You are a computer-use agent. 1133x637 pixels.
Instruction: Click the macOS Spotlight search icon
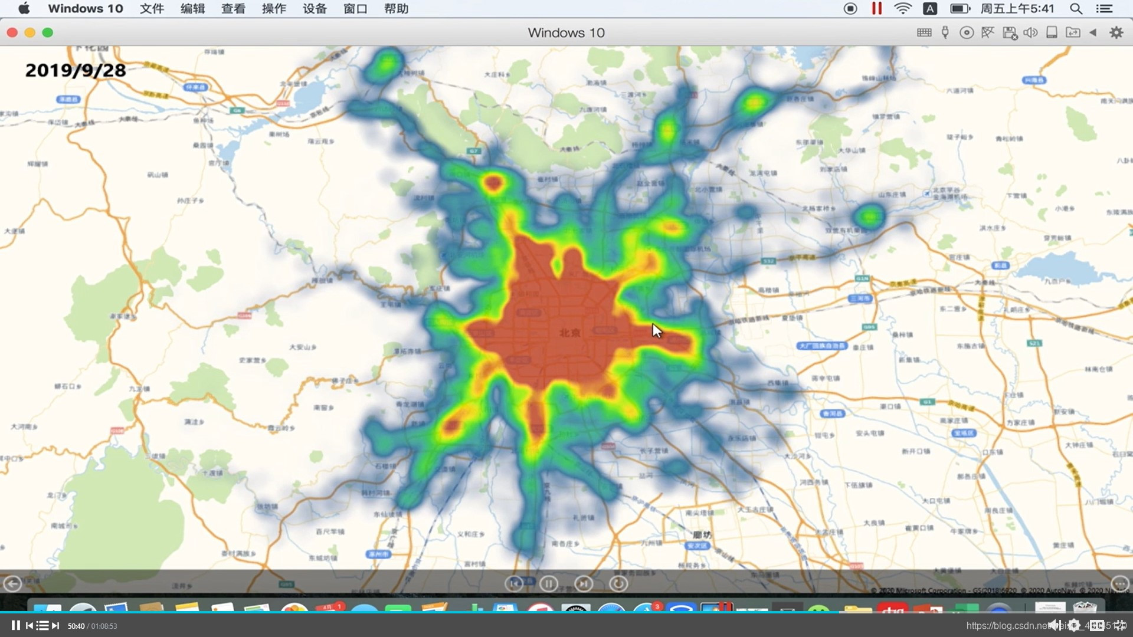tap(1076, 8)
